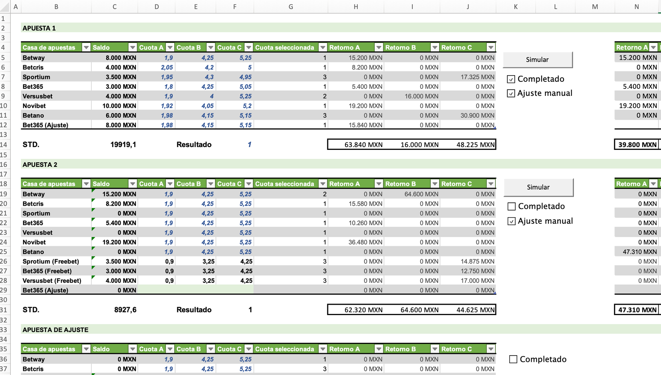Open Saldo filter dropdown in Apuesta 1

click(132, 47)
